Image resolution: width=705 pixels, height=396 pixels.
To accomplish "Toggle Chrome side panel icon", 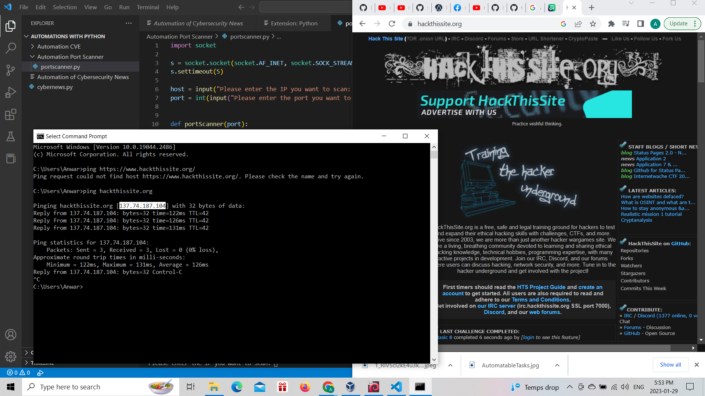I will tap(641, 24).
